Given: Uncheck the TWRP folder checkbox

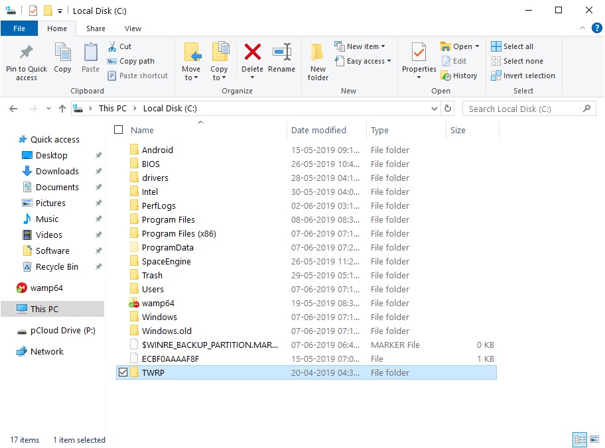Looking at the screenshot, I should tap(122, 372).
